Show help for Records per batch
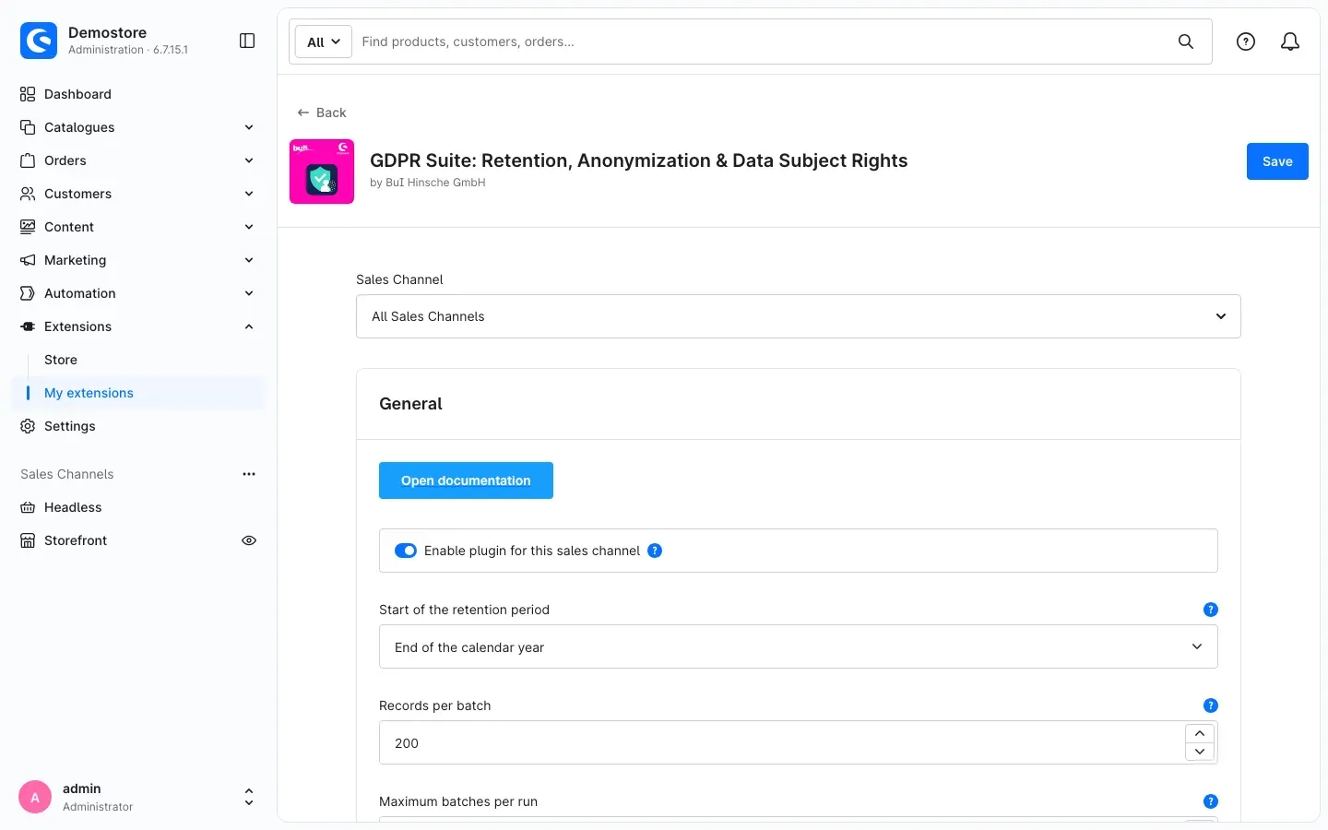The height and width of the screenshot is (830, 1328). (1211, 705)
